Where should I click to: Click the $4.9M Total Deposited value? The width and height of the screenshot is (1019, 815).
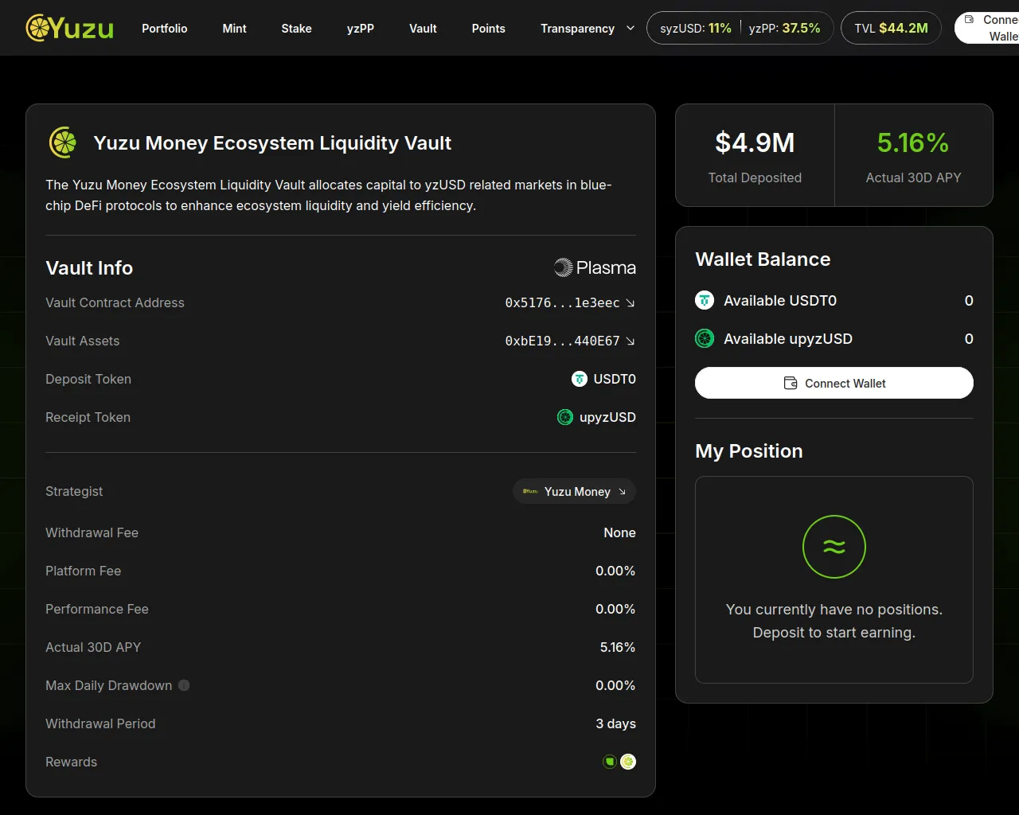coord(755,142)
